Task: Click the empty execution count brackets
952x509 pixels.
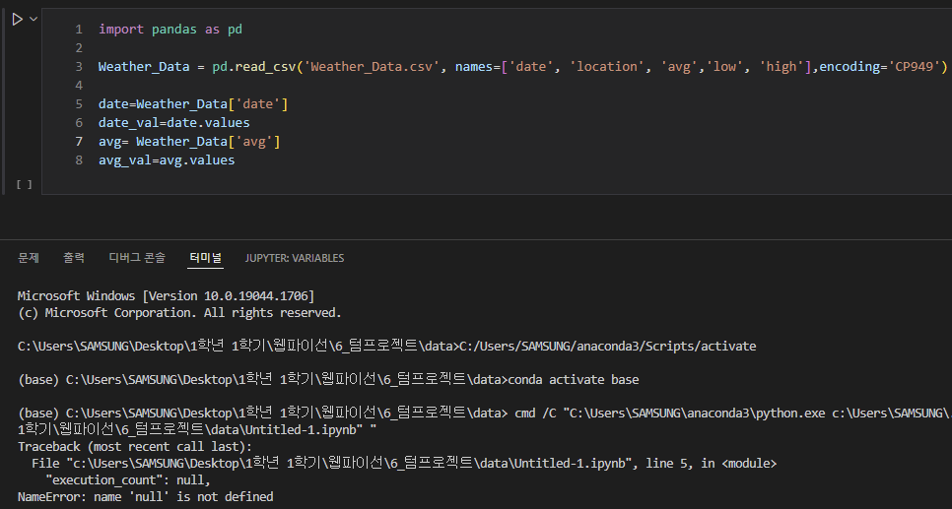Action: (24, 184)
